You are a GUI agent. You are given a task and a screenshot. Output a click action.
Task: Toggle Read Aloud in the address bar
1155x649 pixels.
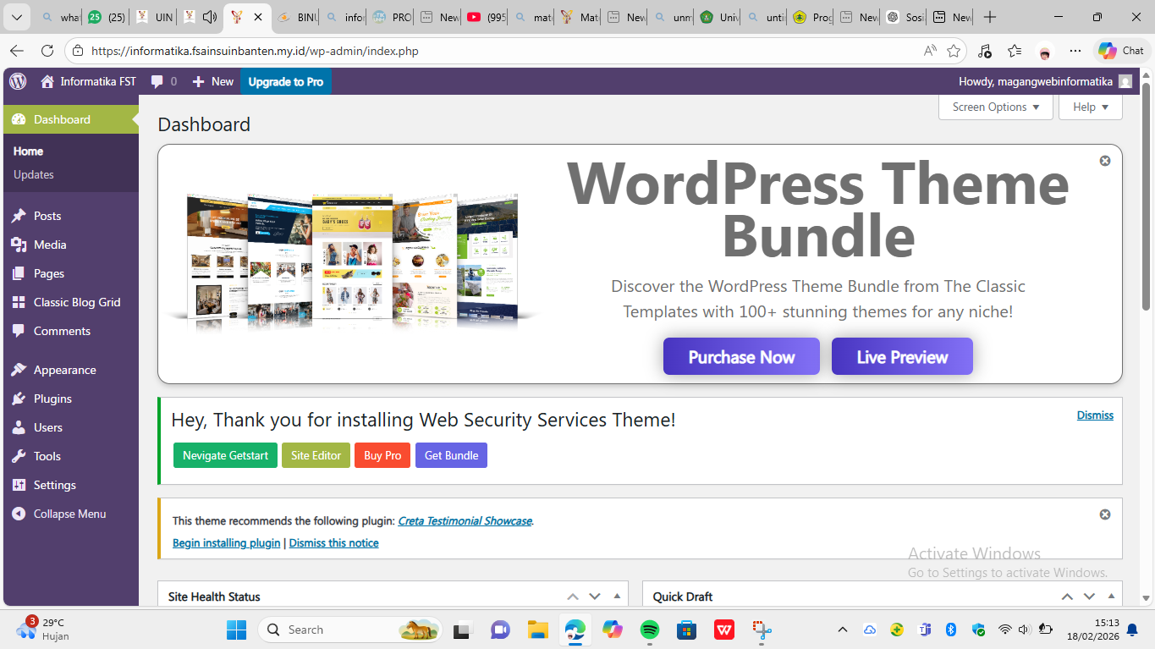(930, 51)
